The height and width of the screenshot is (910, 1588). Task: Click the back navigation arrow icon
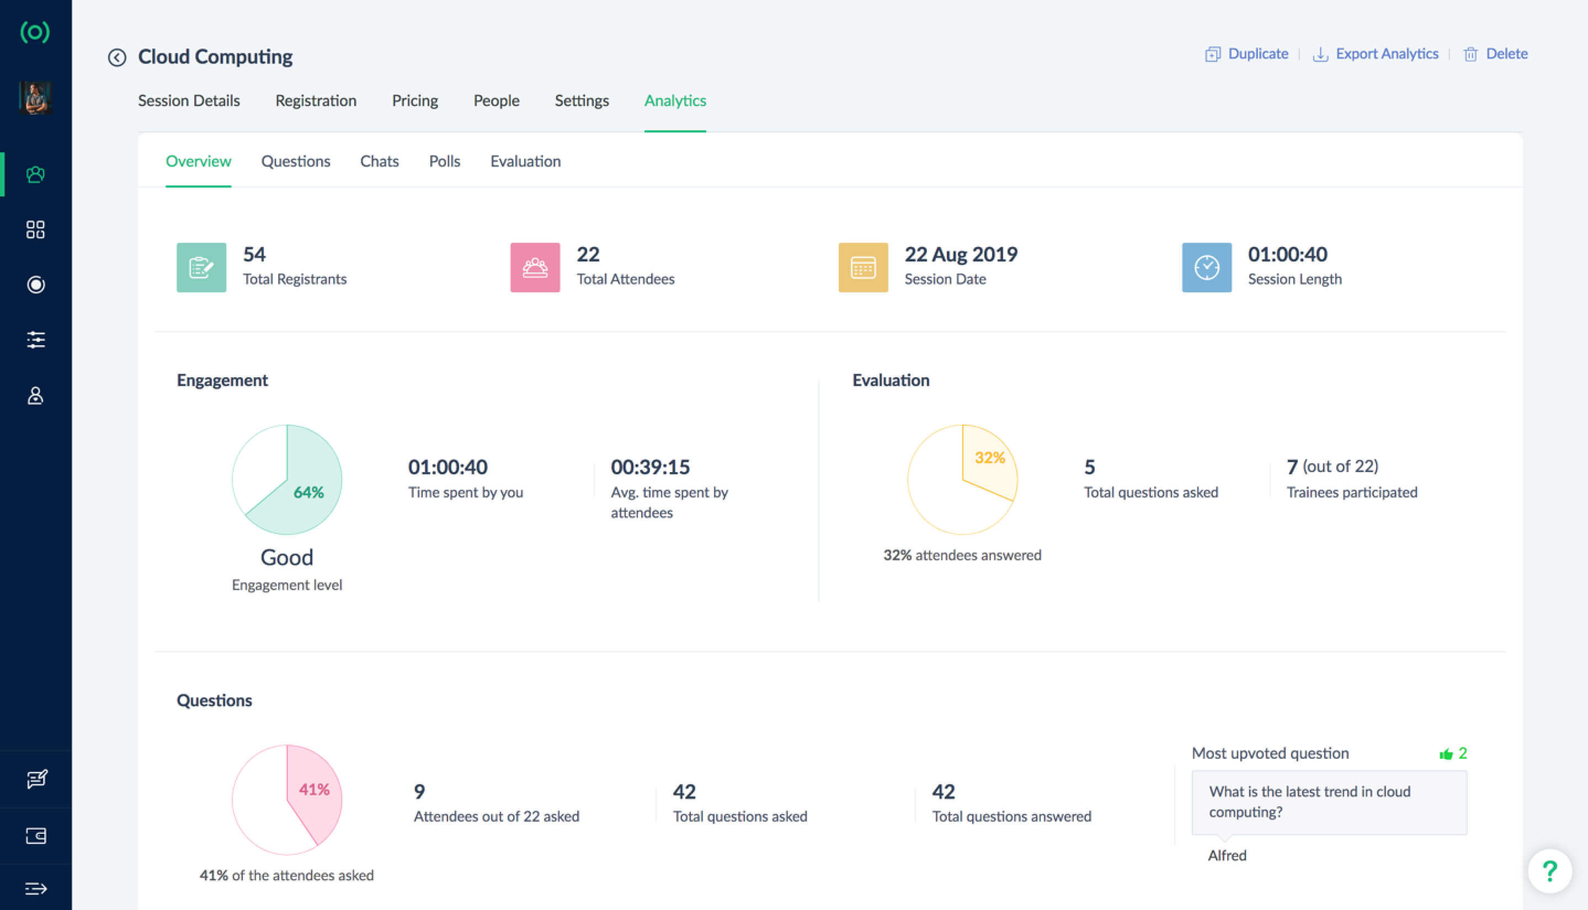click(117, 56)
